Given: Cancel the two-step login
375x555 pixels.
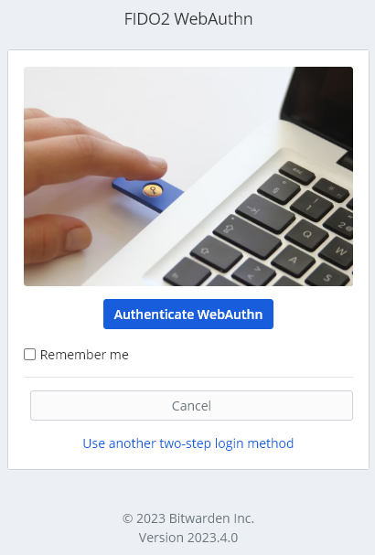Looking at the screenshot, I should (191, 406).
